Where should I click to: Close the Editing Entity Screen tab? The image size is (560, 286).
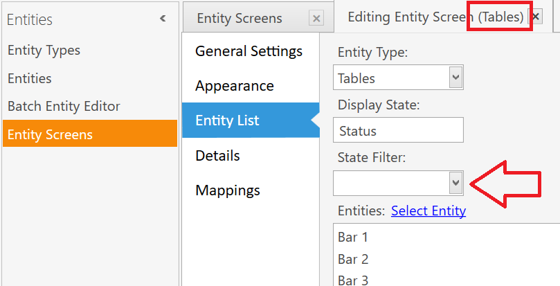coord(535,17)
